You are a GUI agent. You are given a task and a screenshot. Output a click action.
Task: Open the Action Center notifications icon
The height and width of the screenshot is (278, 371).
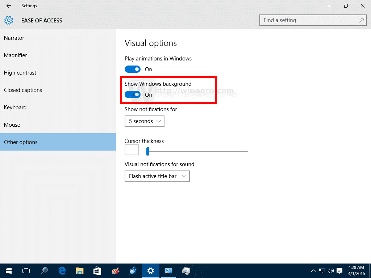339,271
